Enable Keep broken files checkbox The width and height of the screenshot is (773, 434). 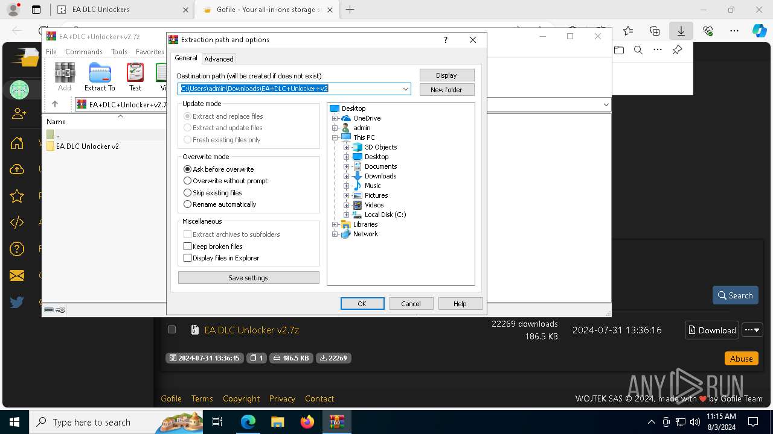pos(187,247)
